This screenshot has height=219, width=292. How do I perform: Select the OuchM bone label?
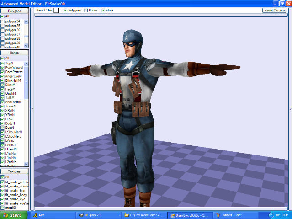point(11,93)
